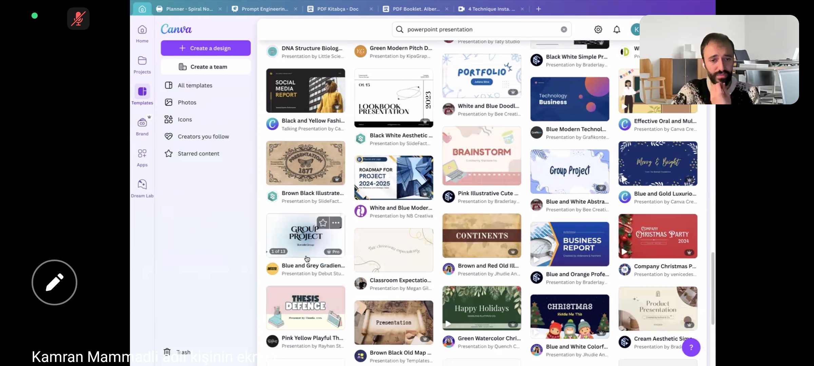Click White and Blue Moder... title
Image resolution: width=814 pixels, height=366 pixels.
[401, 208]
